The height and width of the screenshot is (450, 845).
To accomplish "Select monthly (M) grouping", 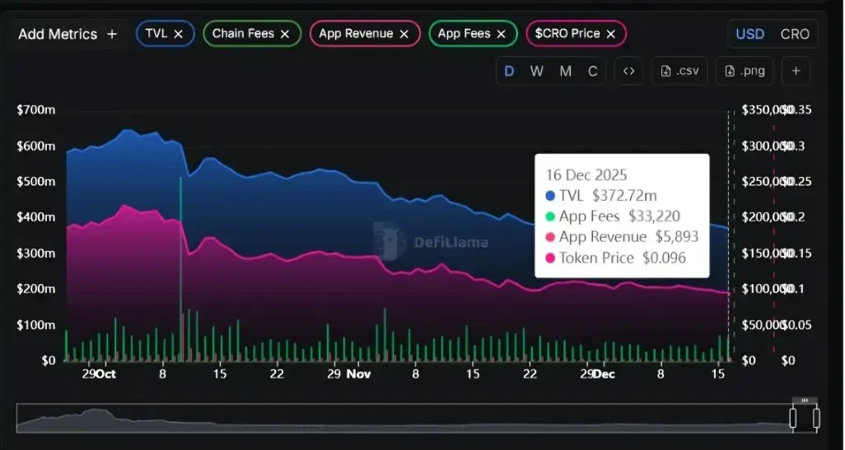I will (565, 71).
